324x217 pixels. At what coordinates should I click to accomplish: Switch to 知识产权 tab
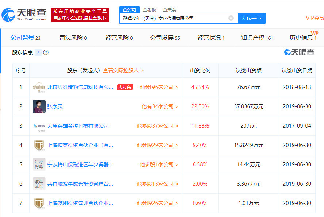click(257, 38)
